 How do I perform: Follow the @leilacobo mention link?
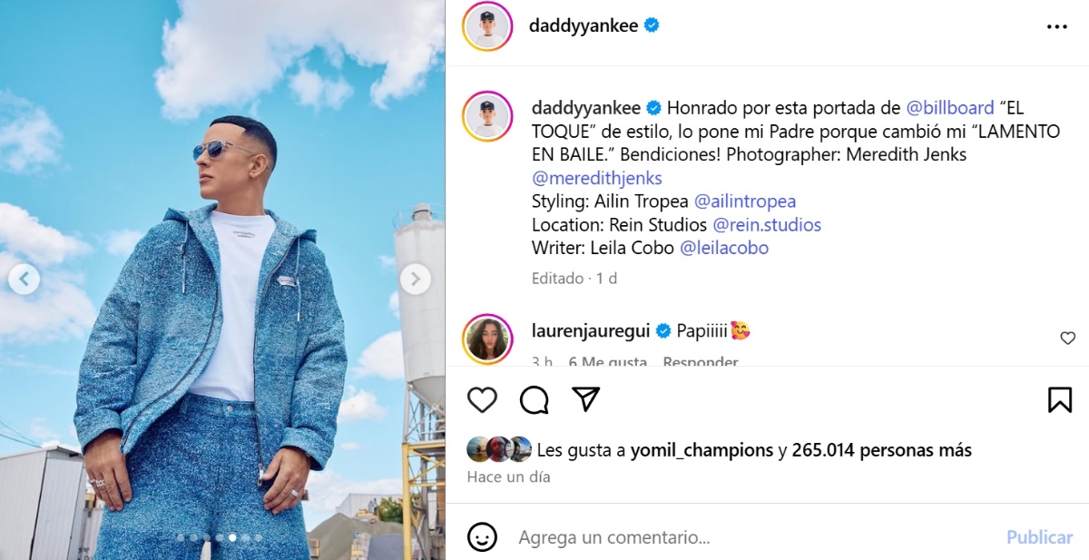pos(724,248)
